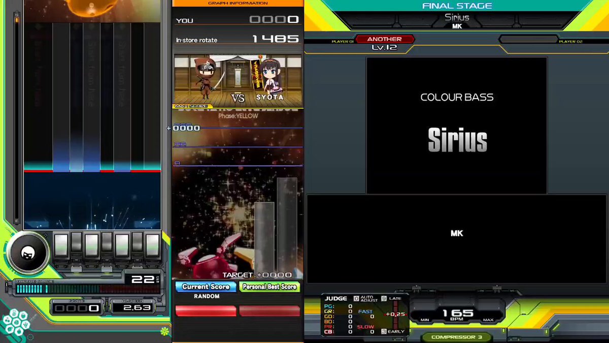Click the GRAPH INFORMATION header

(238, 3)
